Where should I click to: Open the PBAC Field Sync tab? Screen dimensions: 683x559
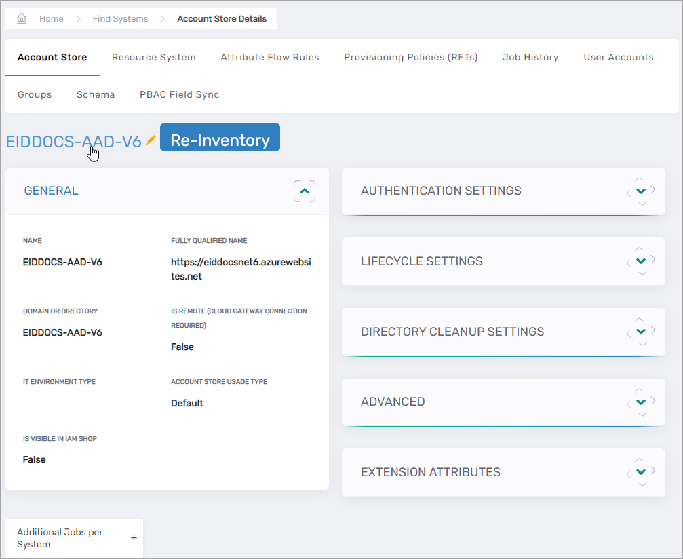[179, 95]
